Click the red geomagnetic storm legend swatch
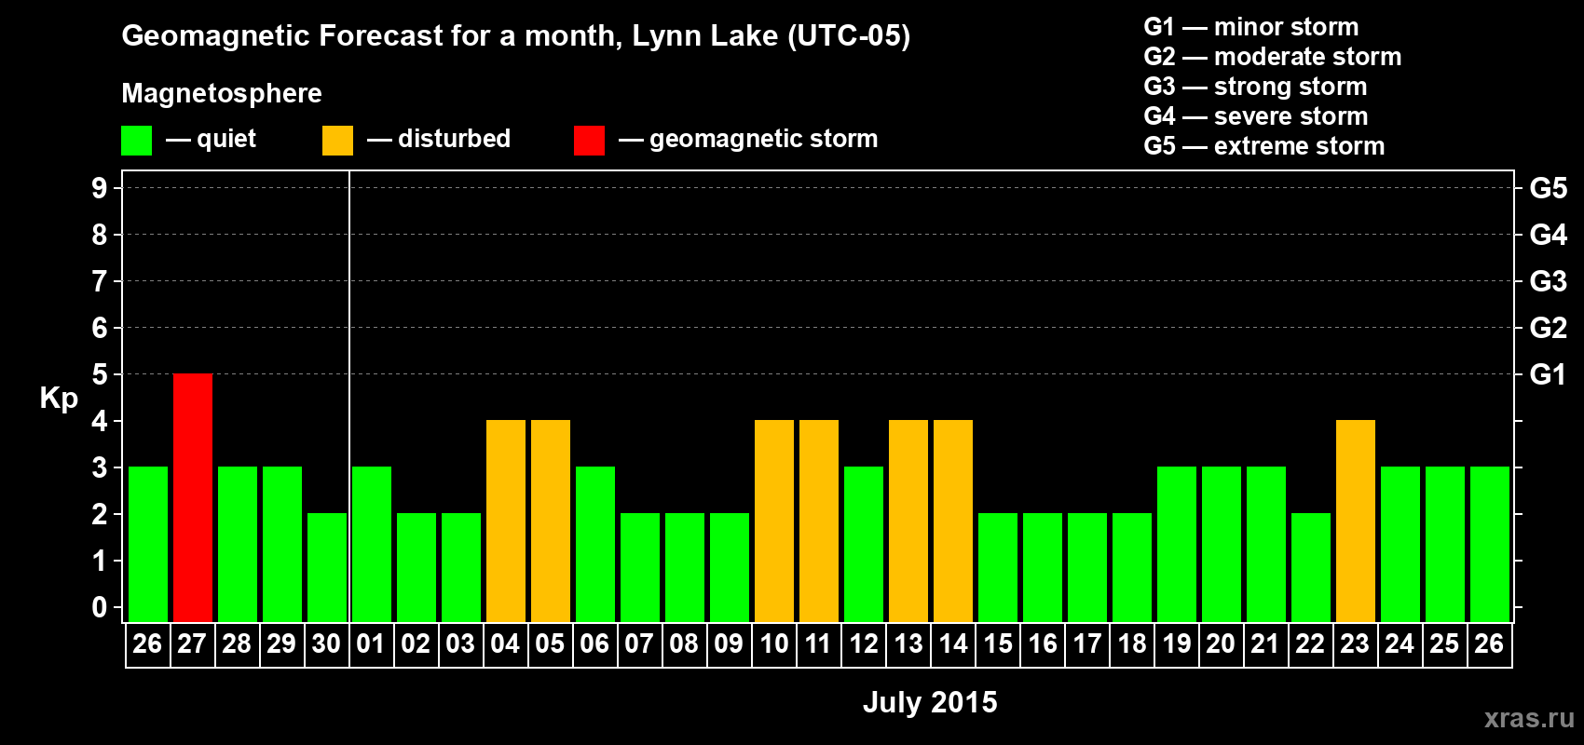This screenshot has width=1584, height=745. point(589,141)
